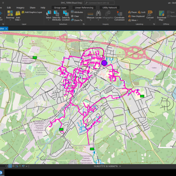Viewport: 176px width, 176px height.
Task: Click Add Graphics Layer
Action: click(x=32, y=12)
